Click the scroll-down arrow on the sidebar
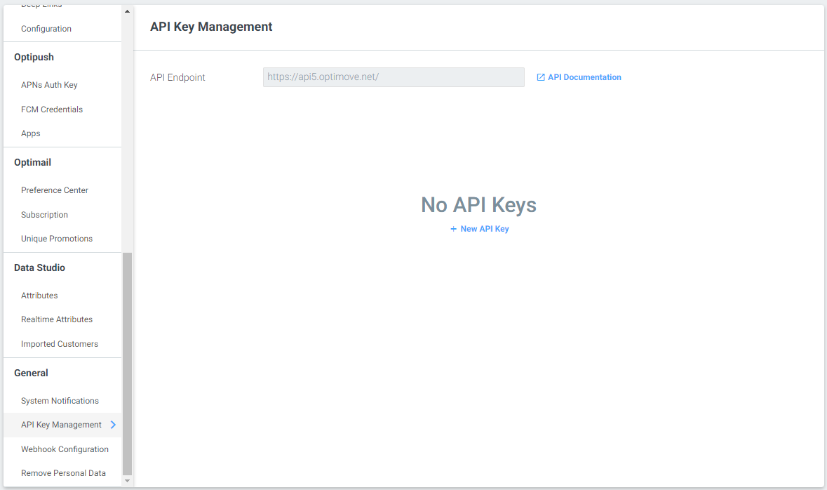The height and width of the screenshot is (490, 827). coord(127,481)
